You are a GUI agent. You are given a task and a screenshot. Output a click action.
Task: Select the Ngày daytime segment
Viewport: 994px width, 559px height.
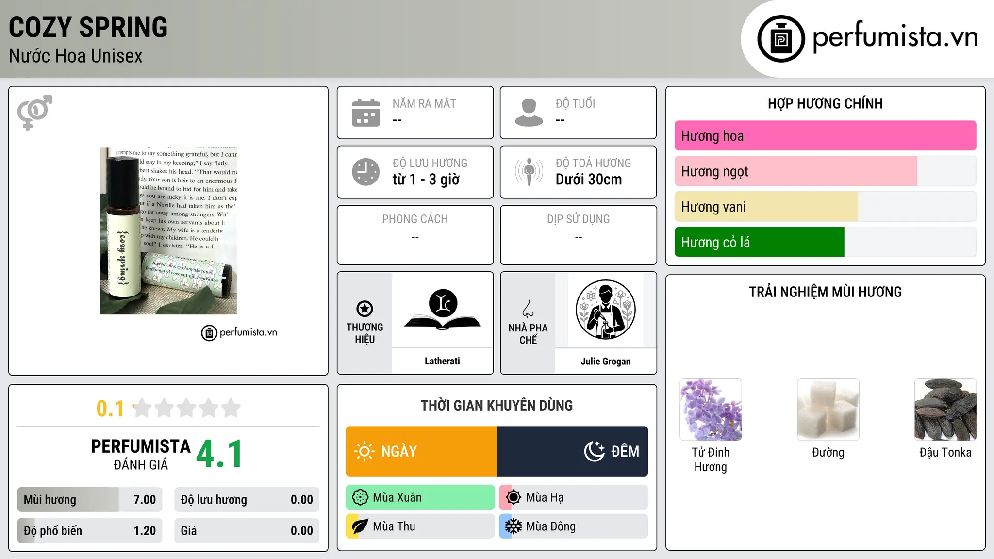[x=421, y=451]
